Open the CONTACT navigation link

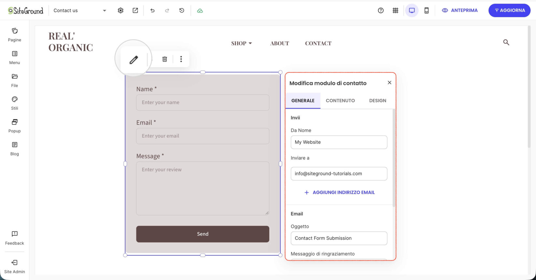pos(318,43)
